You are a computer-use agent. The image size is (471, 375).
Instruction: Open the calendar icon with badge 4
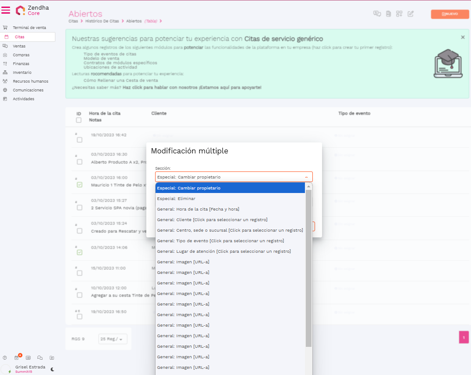(x=17, y=358)
